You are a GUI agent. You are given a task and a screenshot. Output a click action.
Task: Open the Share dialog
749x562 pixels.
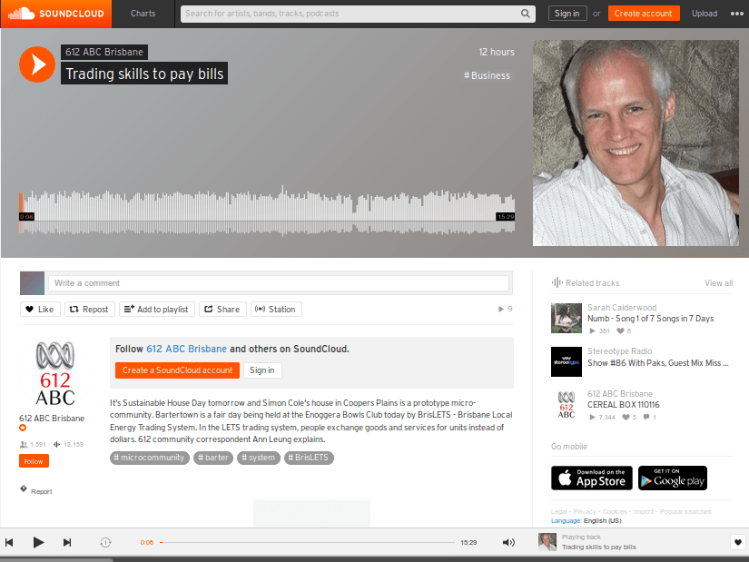click(x=222, y=310)
